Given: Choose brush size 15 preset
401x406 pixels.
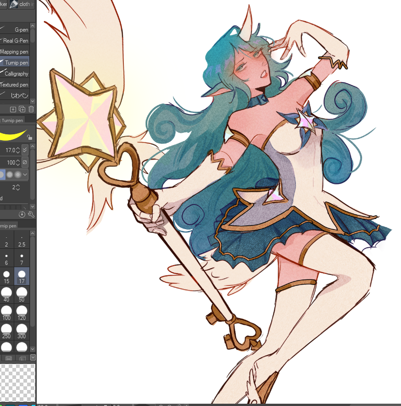Looking at the screenshot, I should pos(6,276).
